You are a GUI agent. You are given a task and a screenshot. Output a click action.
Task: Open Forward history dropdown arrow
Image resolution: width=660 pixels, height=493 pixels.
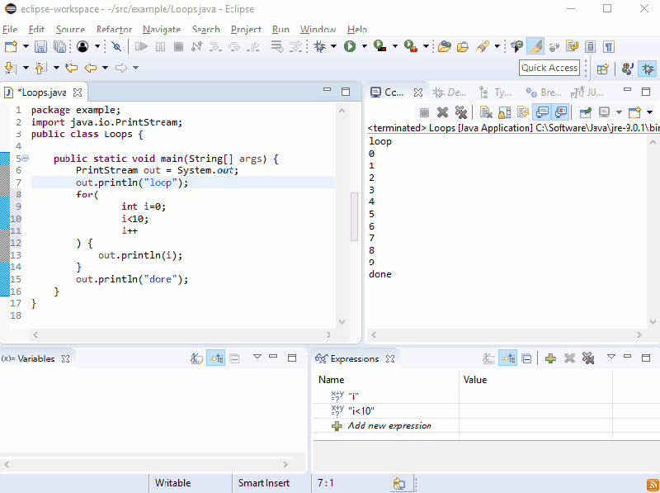tap(135, 68)
